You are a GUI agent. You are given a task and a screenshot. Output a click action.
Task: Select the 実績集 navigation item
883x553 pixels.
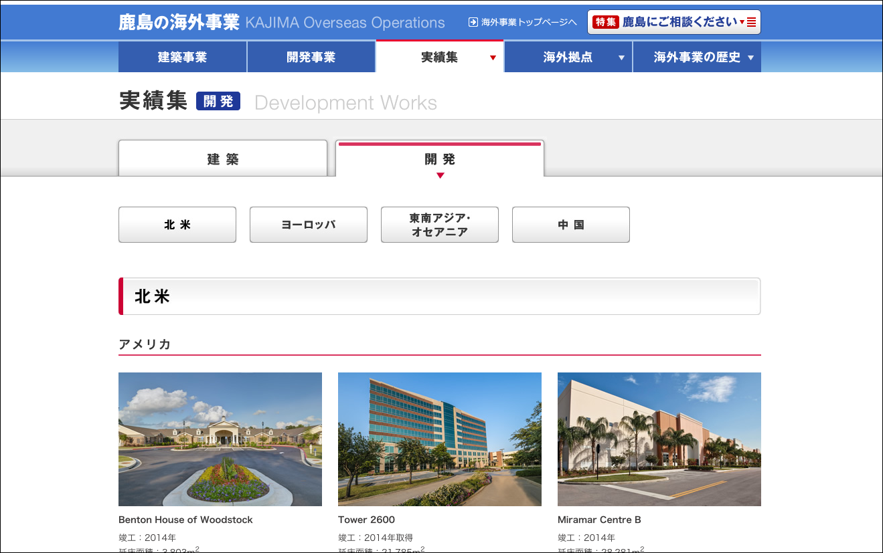tap(440, 57)
